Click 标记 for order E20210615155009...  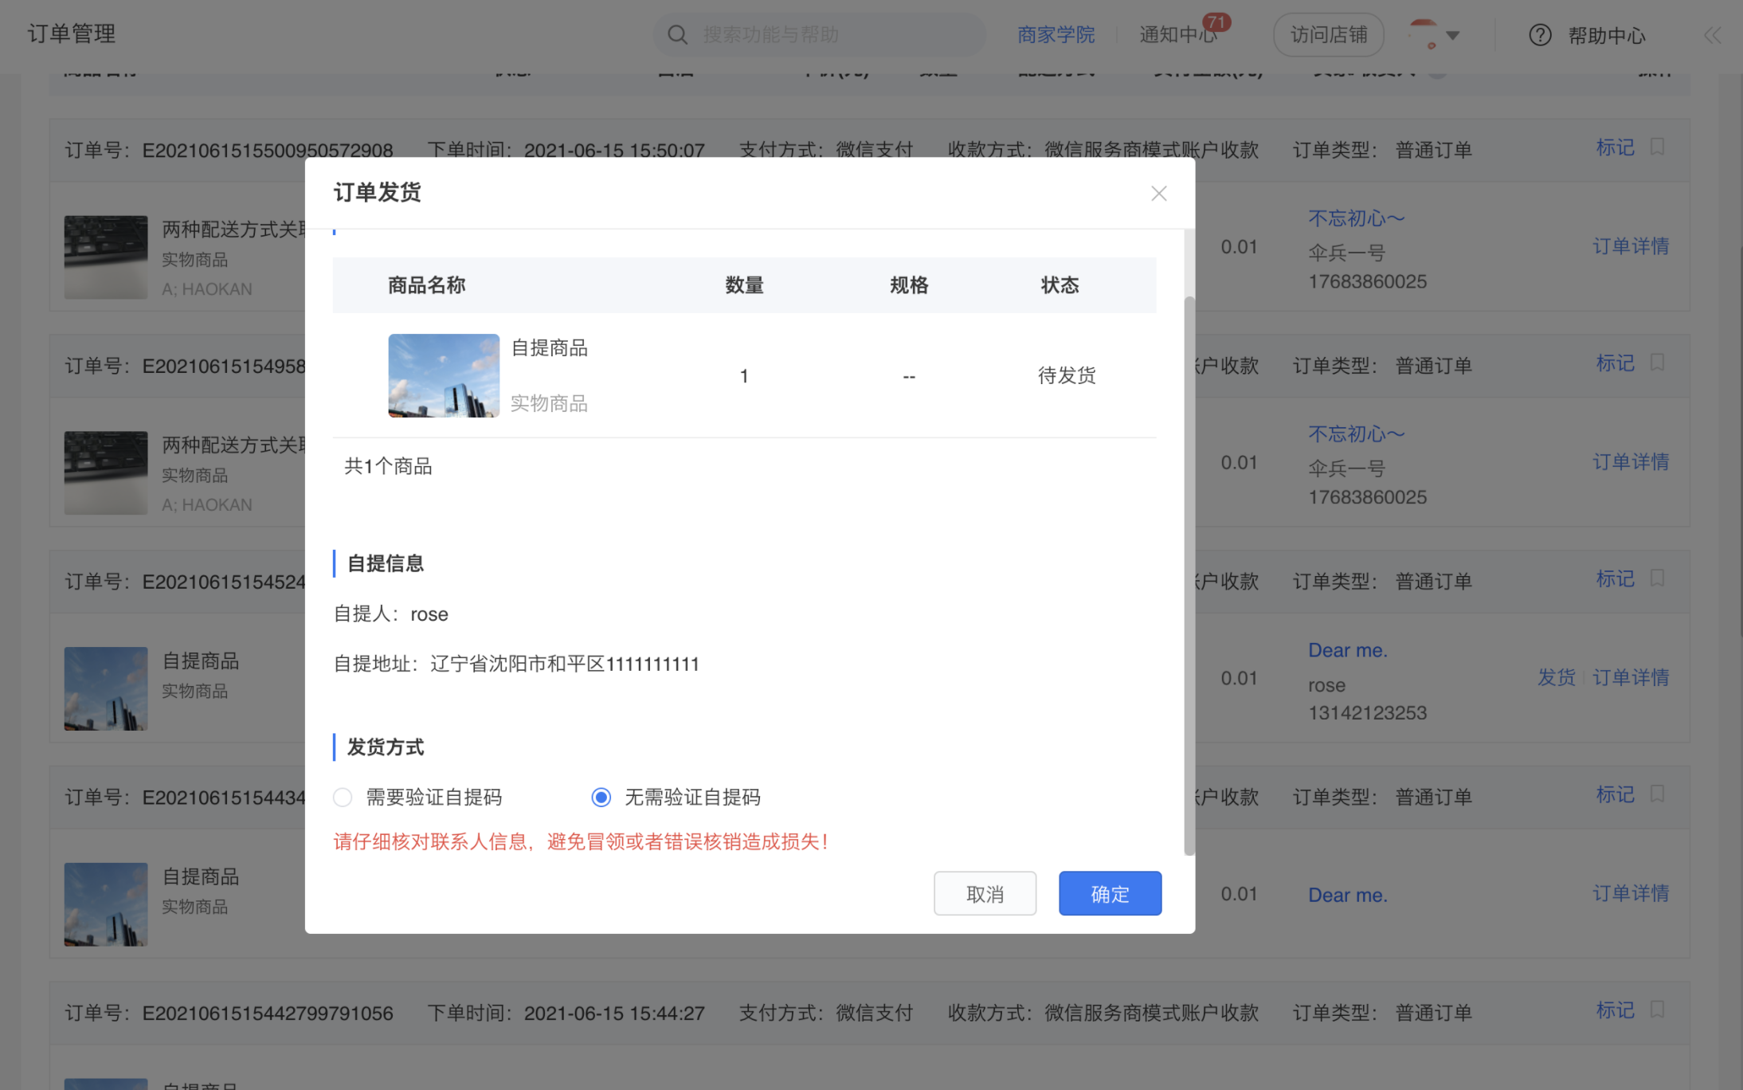[1615, 147]
